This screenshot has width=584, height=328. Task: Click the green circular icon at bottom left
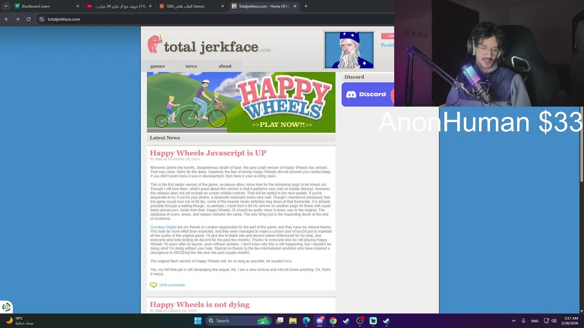point(6,307)
